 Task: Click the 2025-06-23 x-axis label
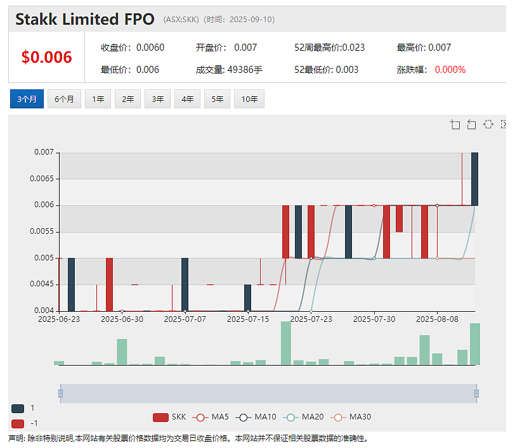tap(59, 319)
